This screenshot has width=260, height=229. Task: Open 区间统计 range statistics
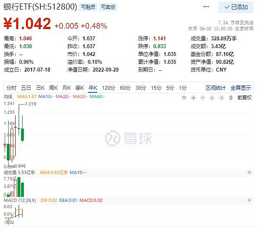216,88
